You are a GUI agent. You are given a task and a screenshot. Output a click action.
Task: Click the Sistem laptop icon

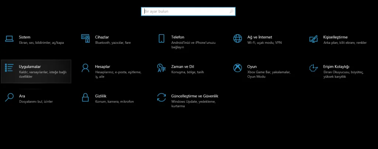[x=9, y=38]
